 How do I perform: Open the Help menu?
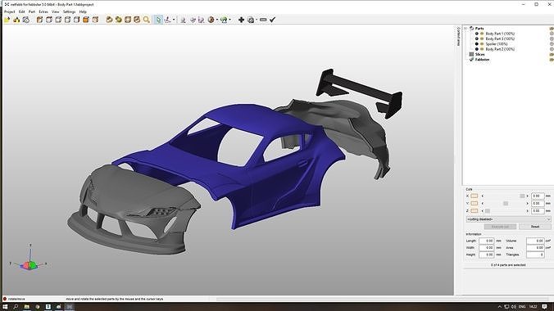point(83,11)
